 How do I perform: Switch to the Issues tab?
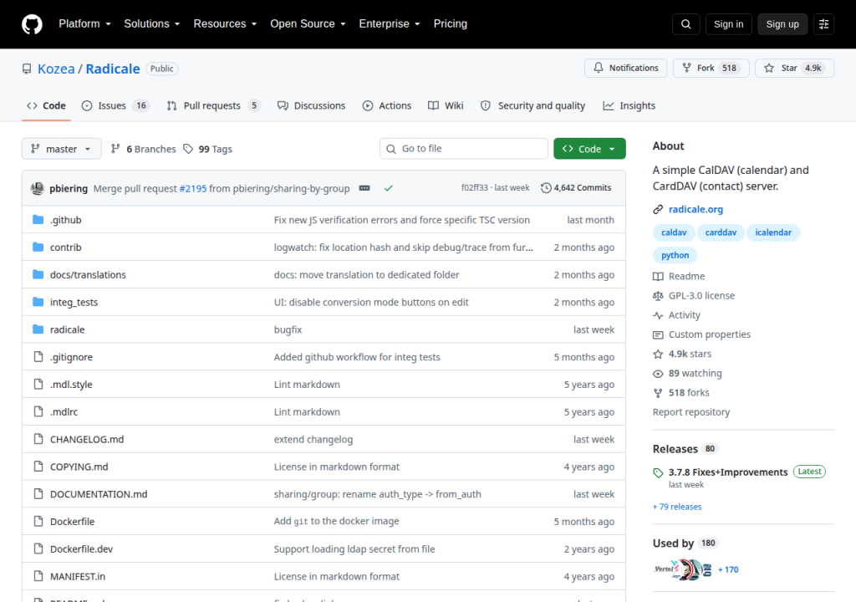115,106
